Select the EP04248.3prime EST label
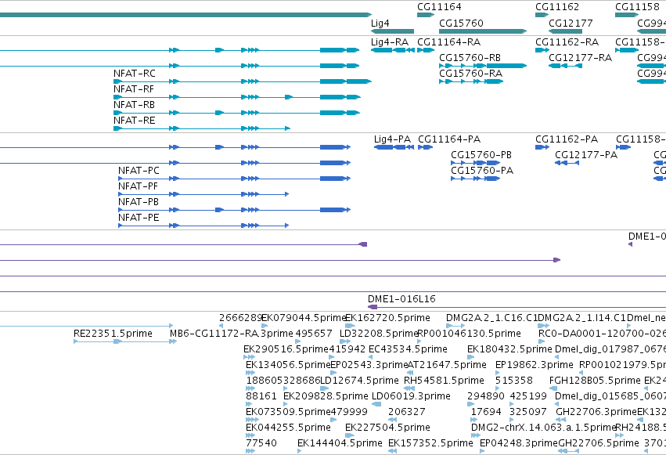This screenshot has height=455, width=666. pos(519,443)
